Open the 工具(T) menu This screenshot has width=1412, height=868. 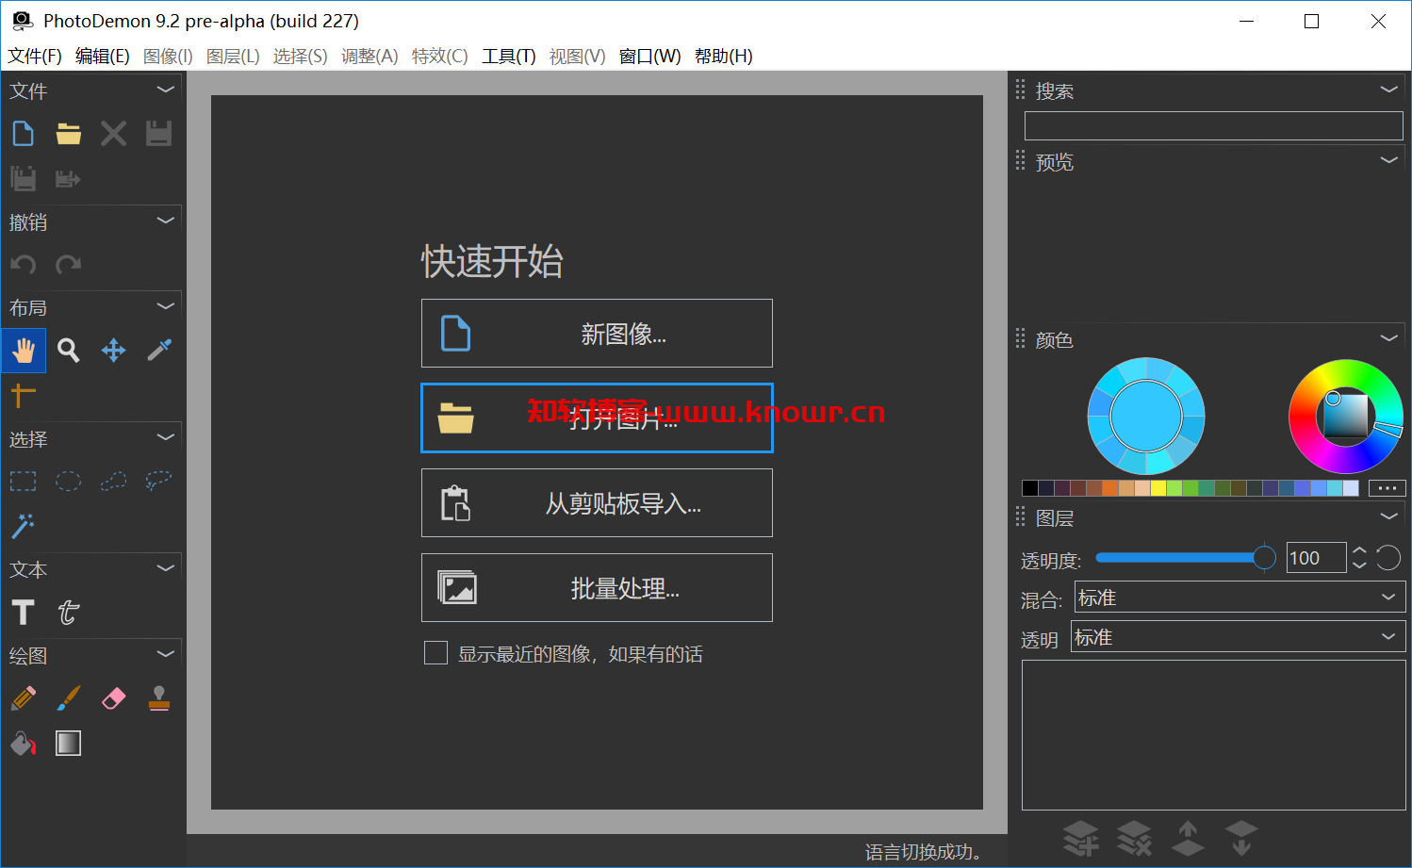pos(509,57)
